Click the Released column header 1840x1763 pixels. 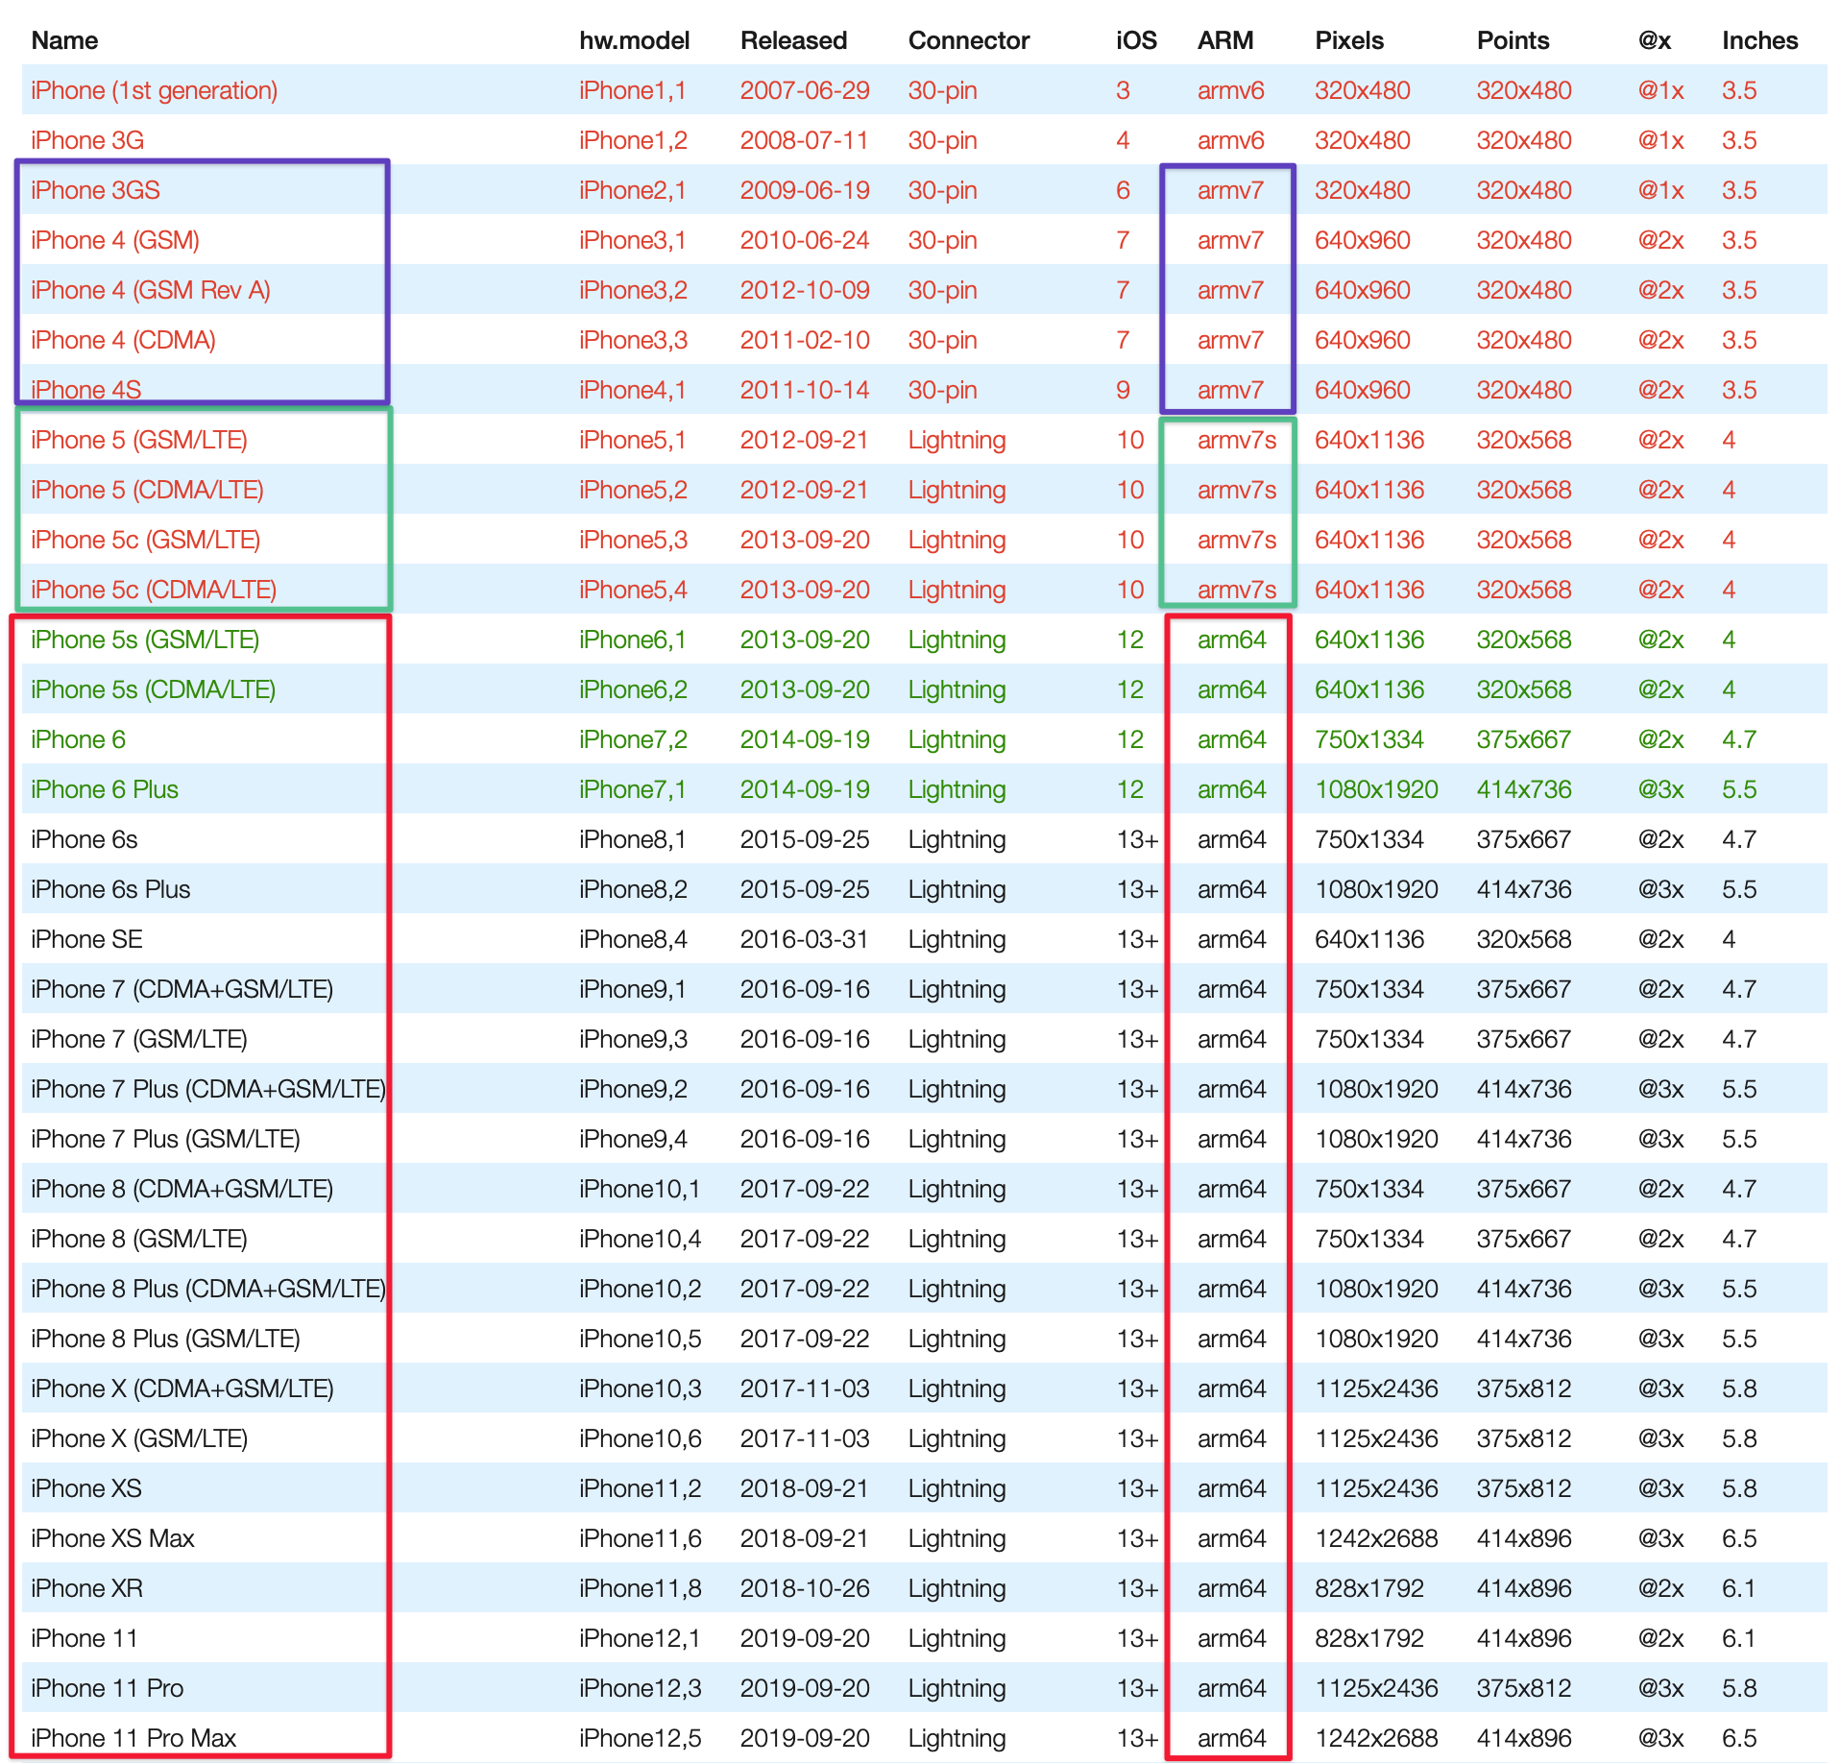pos(793,40)
